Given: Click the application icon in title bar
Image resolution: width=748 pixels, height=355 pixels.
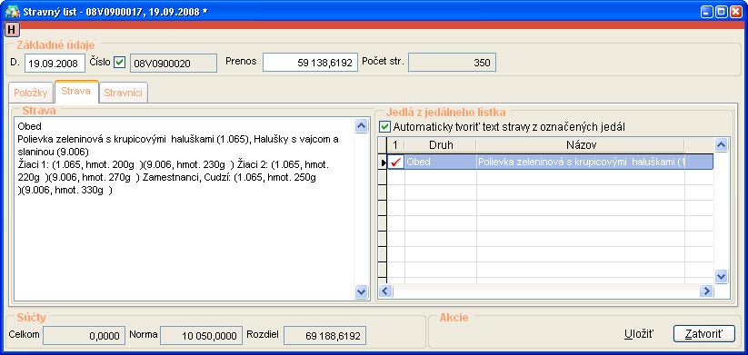Looking at the screenshot, I should coord(12,12).
